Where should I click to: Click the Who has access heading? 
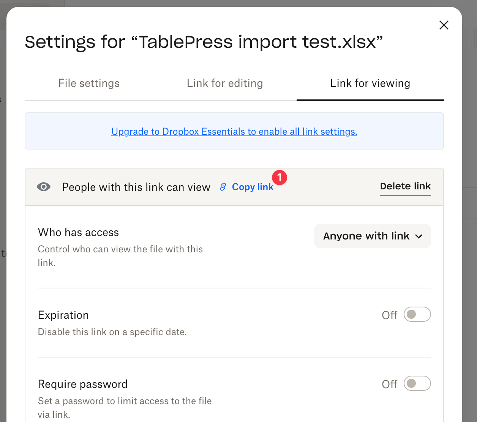[78, 232]
